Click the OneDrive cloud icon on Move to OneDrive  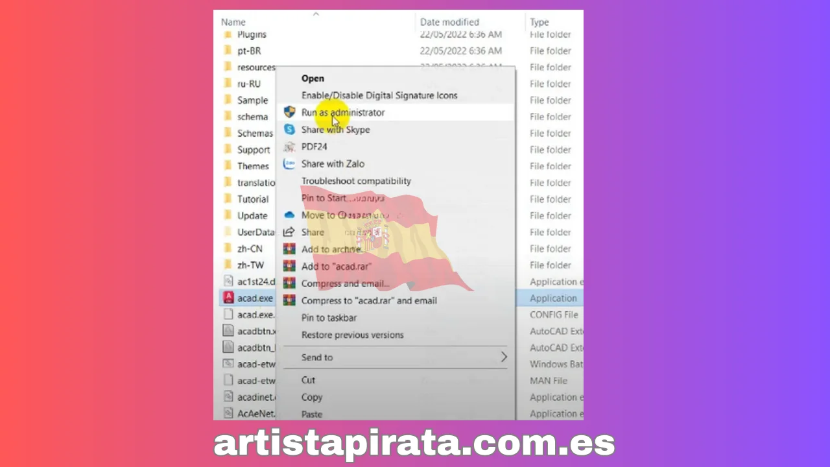click(x=289, y=215)
